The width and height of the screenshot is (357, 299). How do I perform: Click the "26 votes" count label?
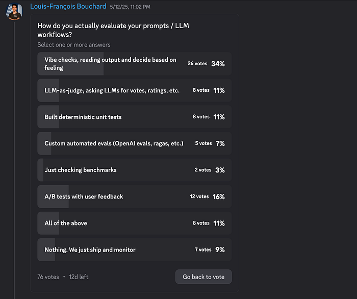pyautogui.click(x=197, y=64)
